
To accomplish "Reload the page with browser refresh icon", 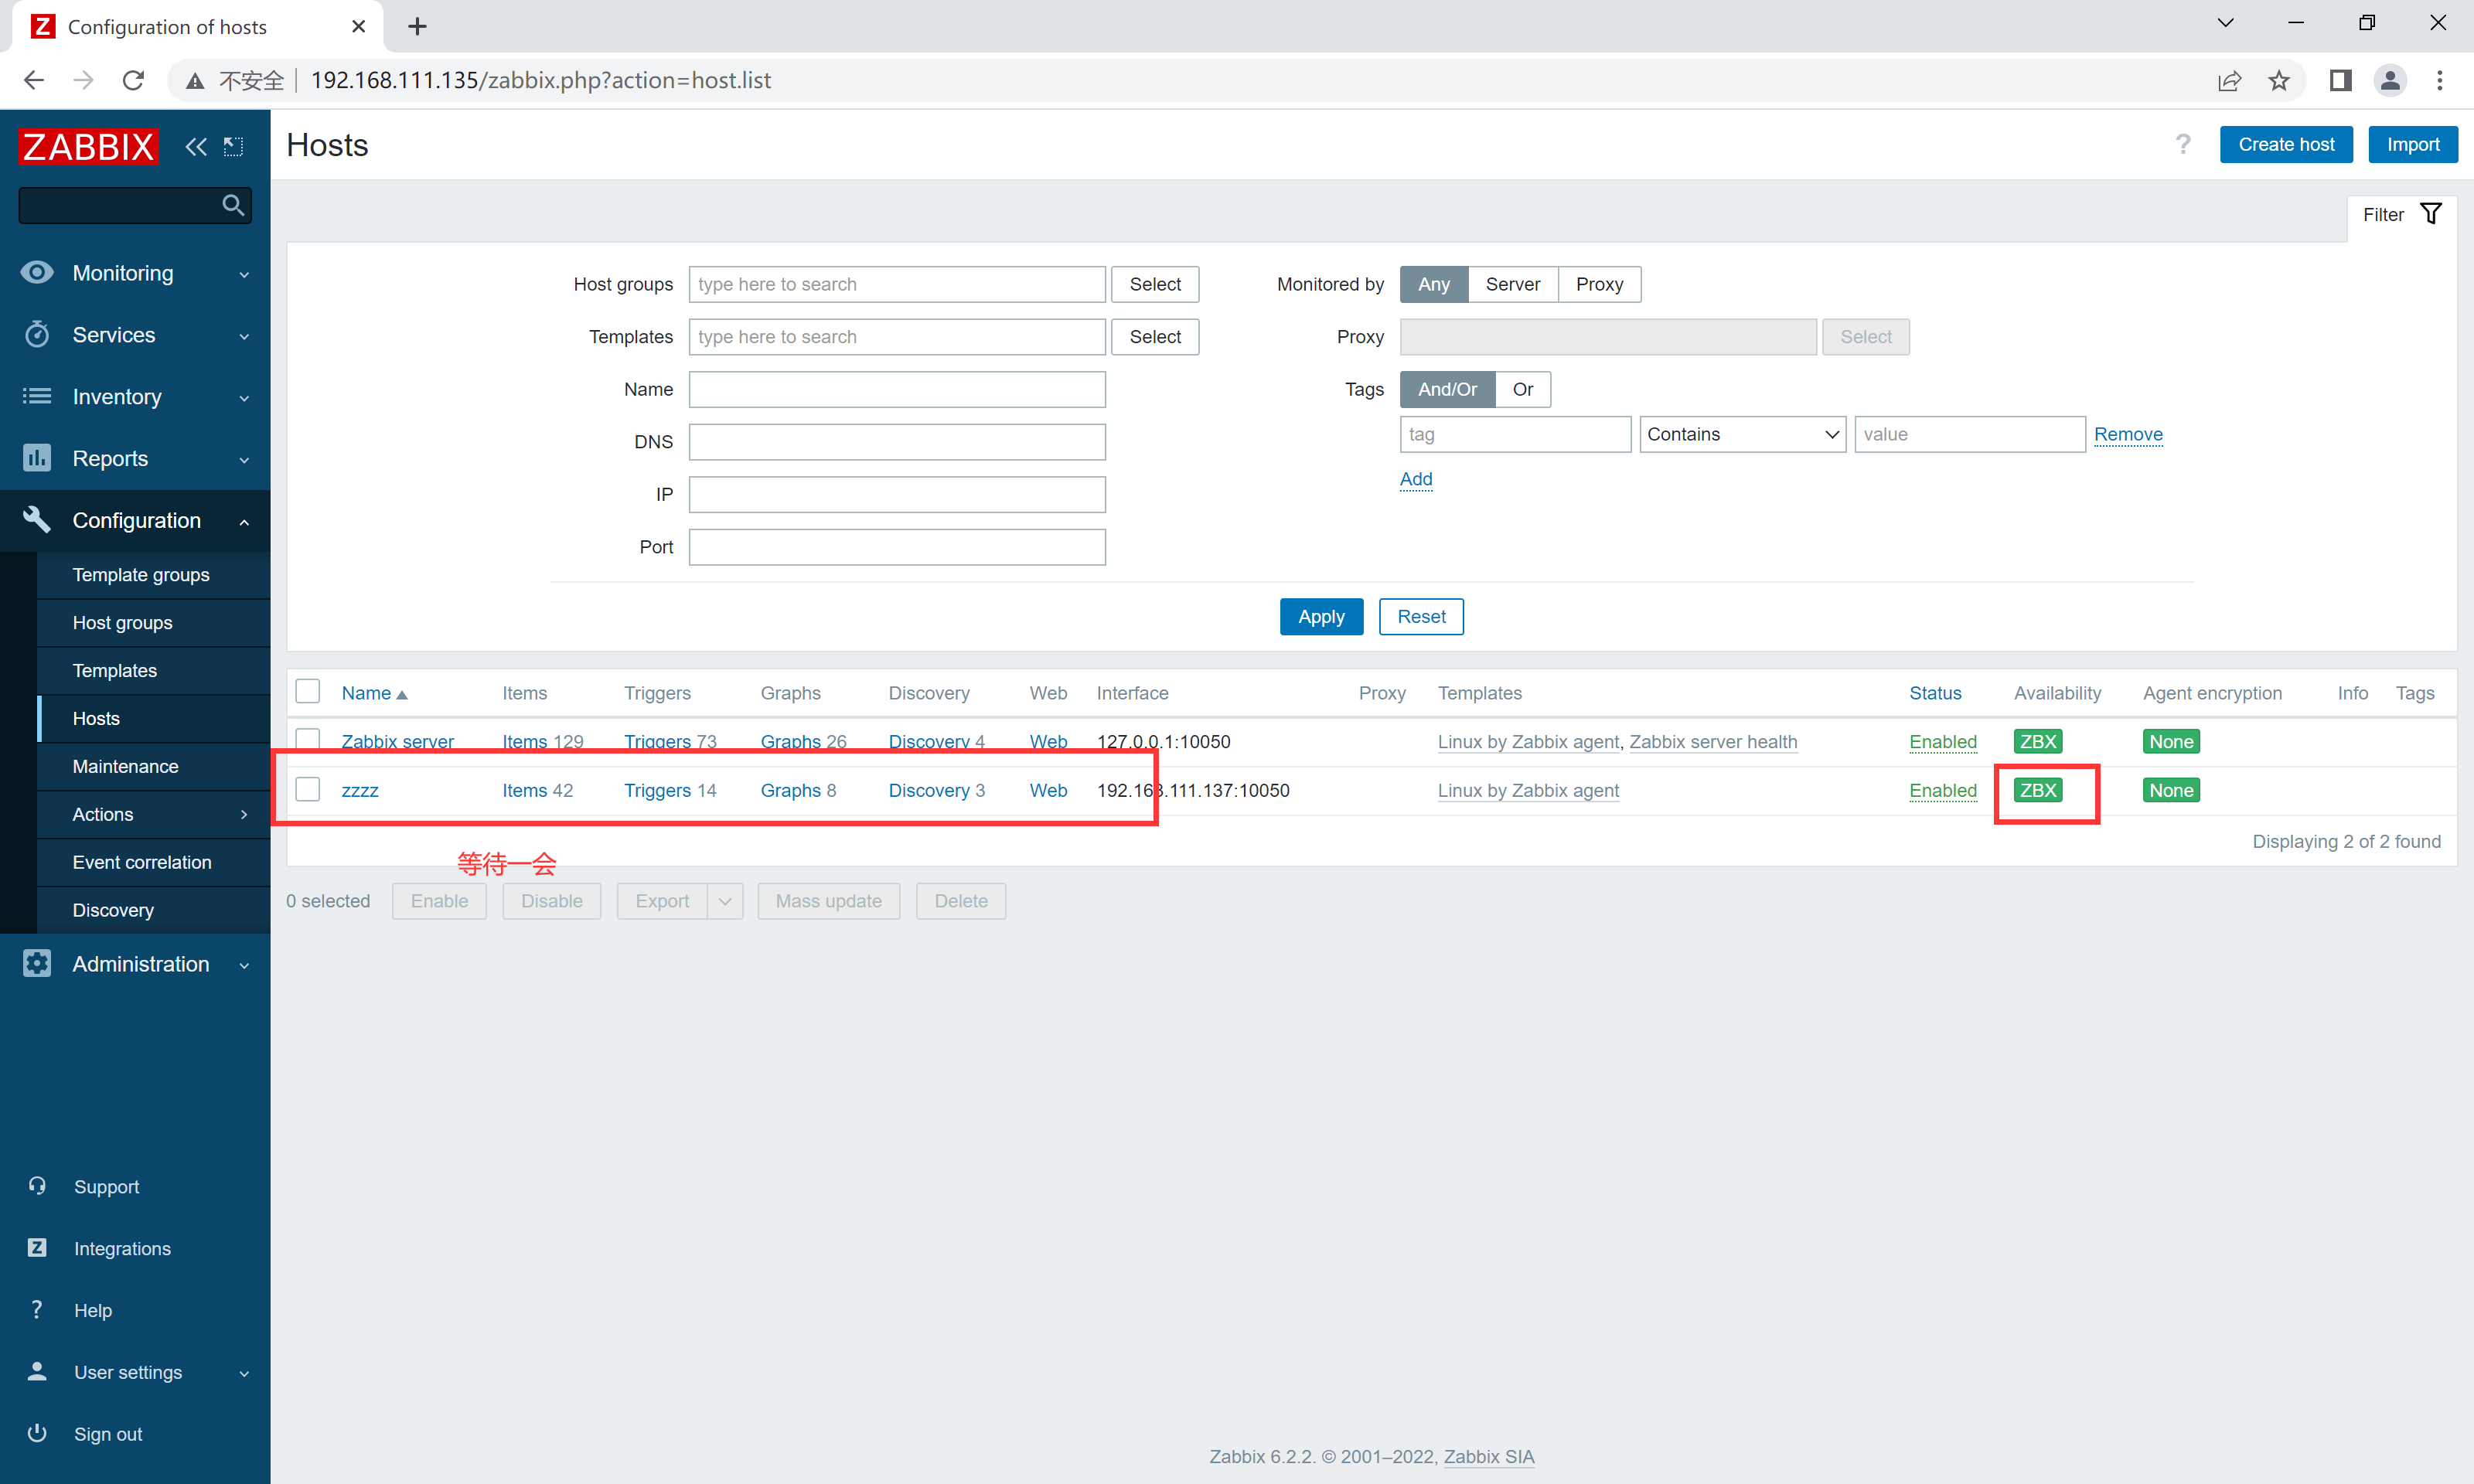I will (x=133, y=80).
